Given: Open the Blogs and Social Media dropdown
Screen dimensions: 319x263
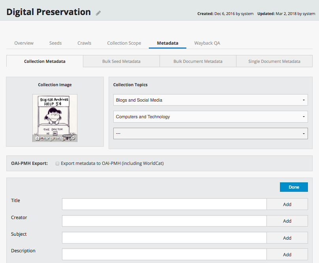Looking at the screenshot, I should click(210, 100).
